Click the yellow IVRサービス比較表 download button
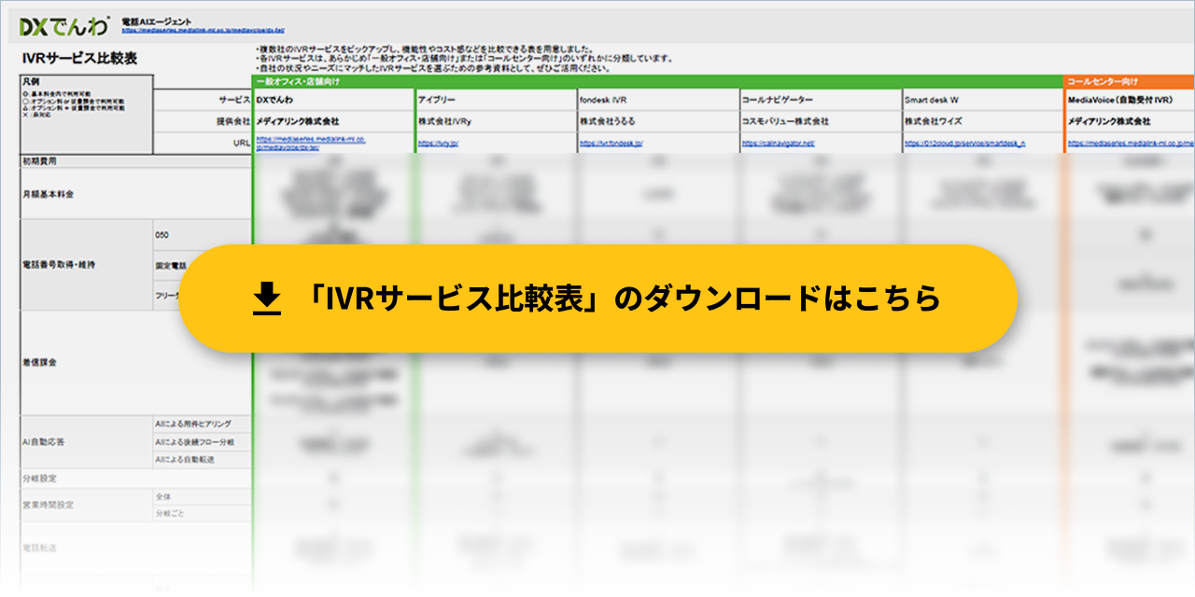 pos(597,298)
